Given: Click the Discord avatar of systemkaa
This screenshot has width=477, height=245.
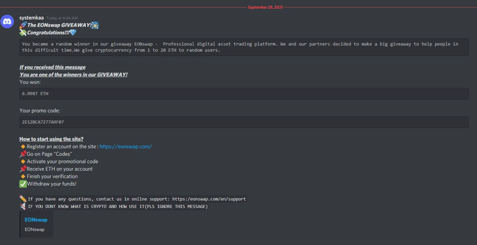Looking at the screenshot, I should pos(7,21).
